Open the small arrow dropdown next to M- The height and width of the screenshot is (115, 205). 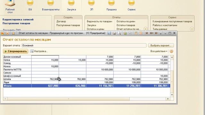point(161,34)
